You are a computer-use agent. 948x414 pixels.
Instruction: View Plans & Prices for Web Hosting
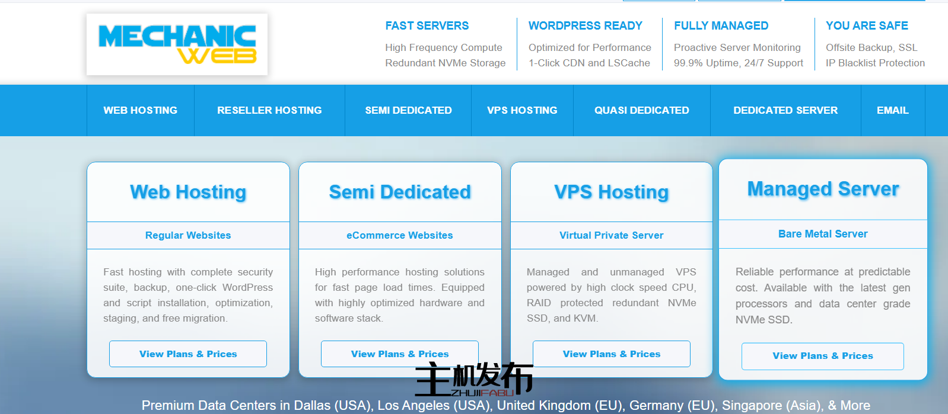coord(188,354)
